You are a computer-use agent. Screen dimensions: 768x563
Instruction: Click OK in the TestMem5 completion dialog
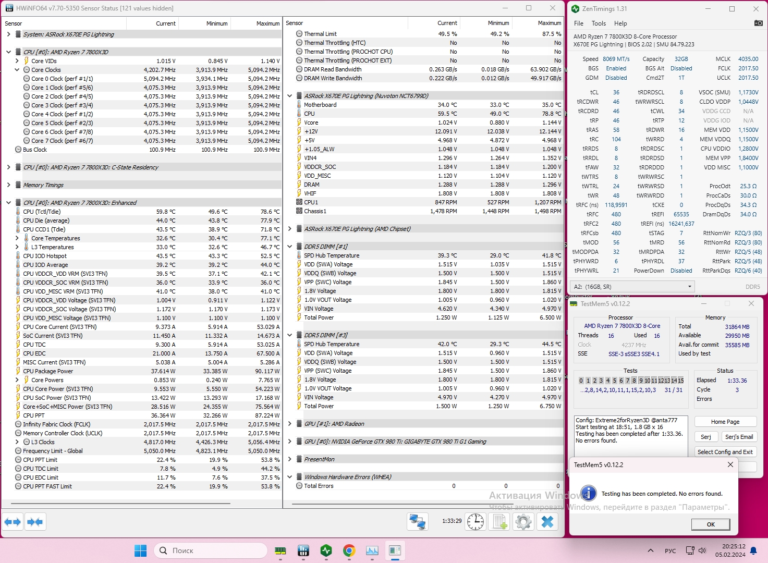point(711,524)
